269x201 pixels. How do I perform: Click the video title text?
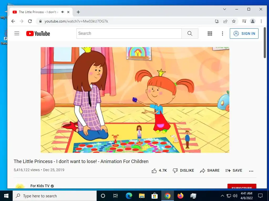click(x=81, y=161)
